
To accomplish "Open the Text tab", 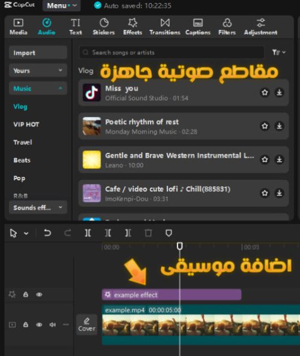I will click(76, 27).
